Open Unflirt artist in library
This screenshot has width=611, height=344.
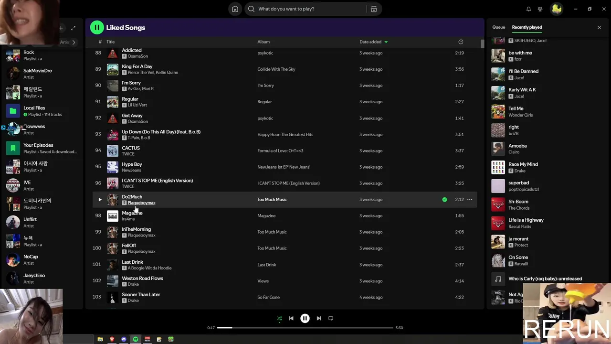pos(42,223)
